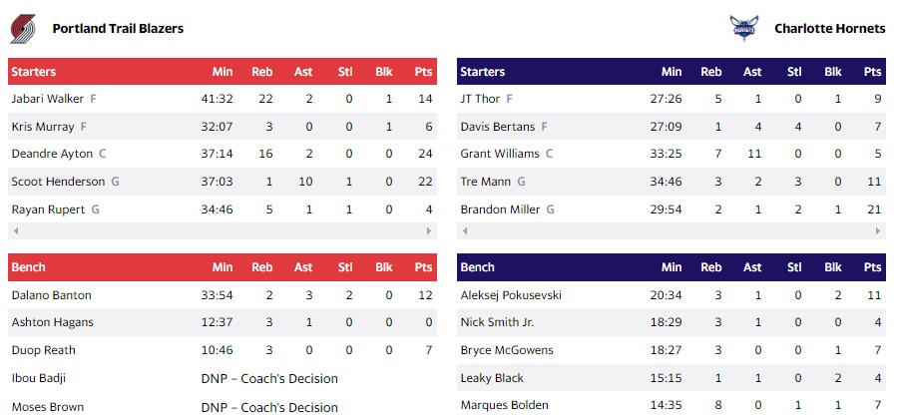Click the Hornets starters horizontal scrollbar track

pyautogui.click(x=671, y=231)
